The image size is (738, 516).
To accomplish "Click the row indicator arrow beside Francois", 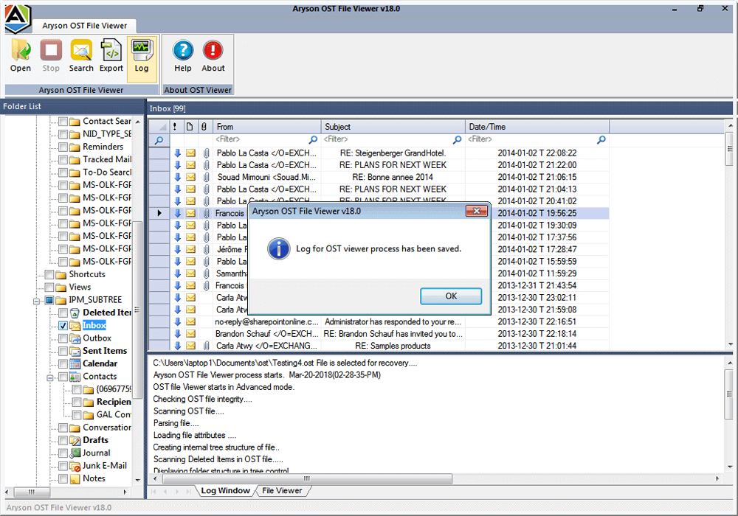I will click(x=159, y=213).
